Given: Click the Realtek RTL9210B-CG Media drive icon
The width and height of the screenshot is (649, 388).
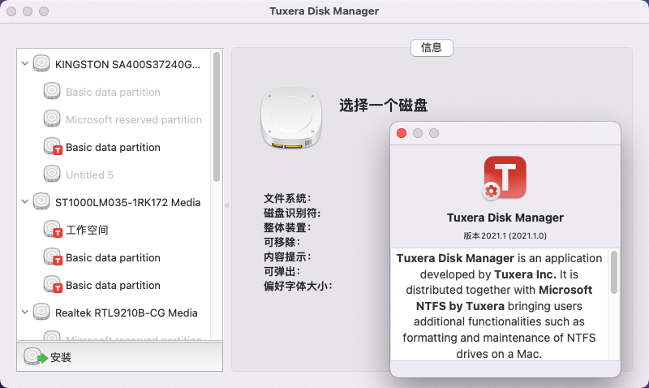Looking at the screenshot, I should pyautogui.click(x=41, y=312).
